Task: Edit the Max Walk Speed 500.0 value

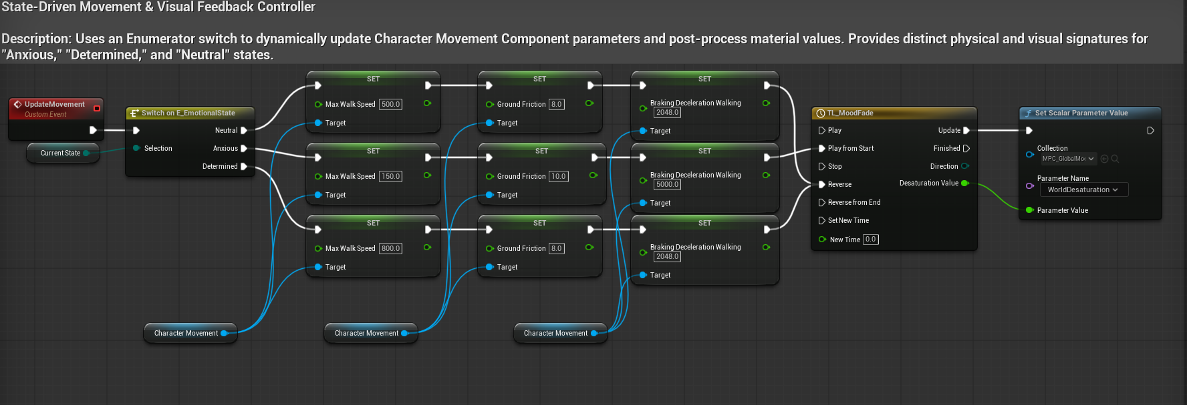Action: point(390,104)
